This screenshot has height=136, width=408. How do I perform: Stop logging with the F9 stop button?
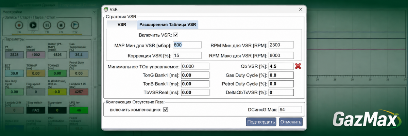61,25
